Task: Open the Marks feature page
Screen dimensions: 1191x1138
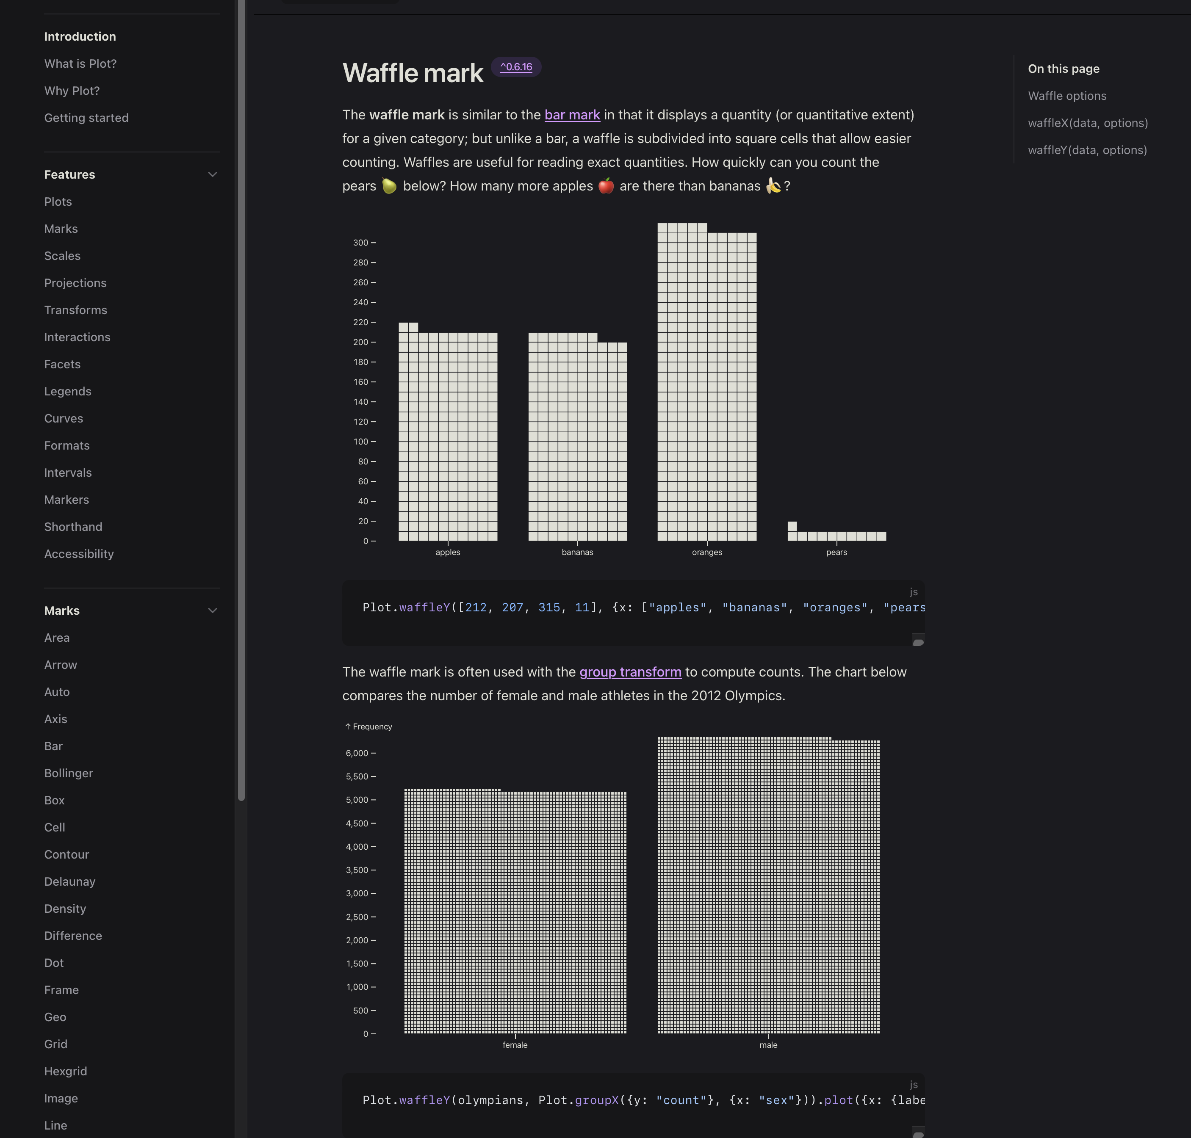Action: 61,229
